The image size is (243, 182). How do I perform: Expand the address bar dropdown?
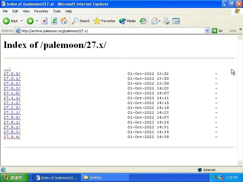point(207,31)
